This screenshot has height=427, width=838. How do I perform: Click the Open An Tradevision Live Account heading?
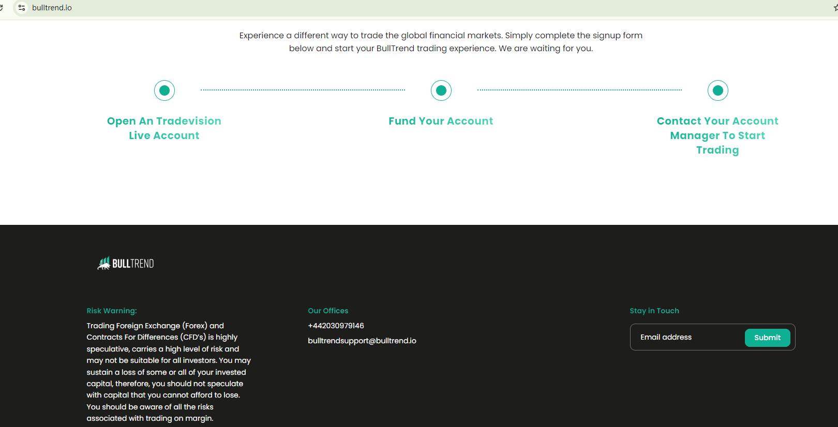(x=164, y=128)
